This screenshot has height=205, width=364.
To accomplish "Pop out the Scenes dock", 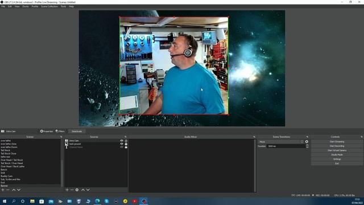I will pos(61,137).
